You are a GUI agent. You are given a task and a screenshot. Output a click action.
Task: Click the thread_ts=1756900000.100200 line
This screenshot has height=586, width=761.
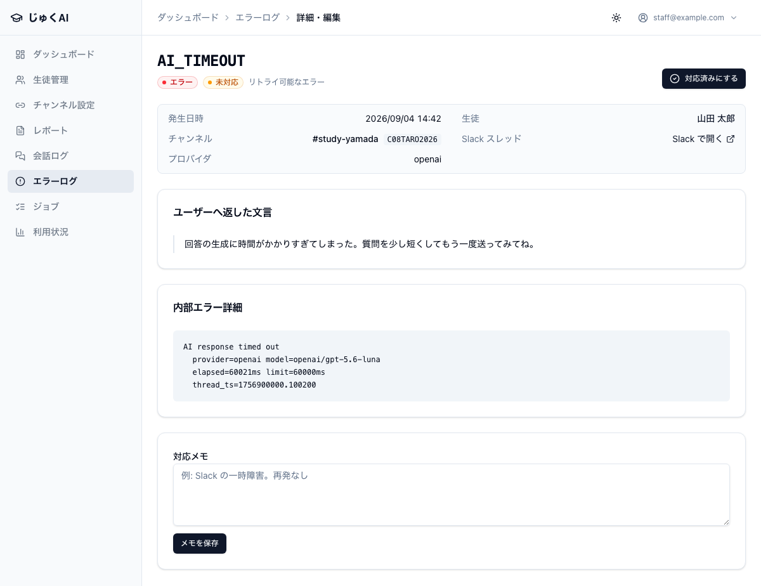[x=254, y=385]
